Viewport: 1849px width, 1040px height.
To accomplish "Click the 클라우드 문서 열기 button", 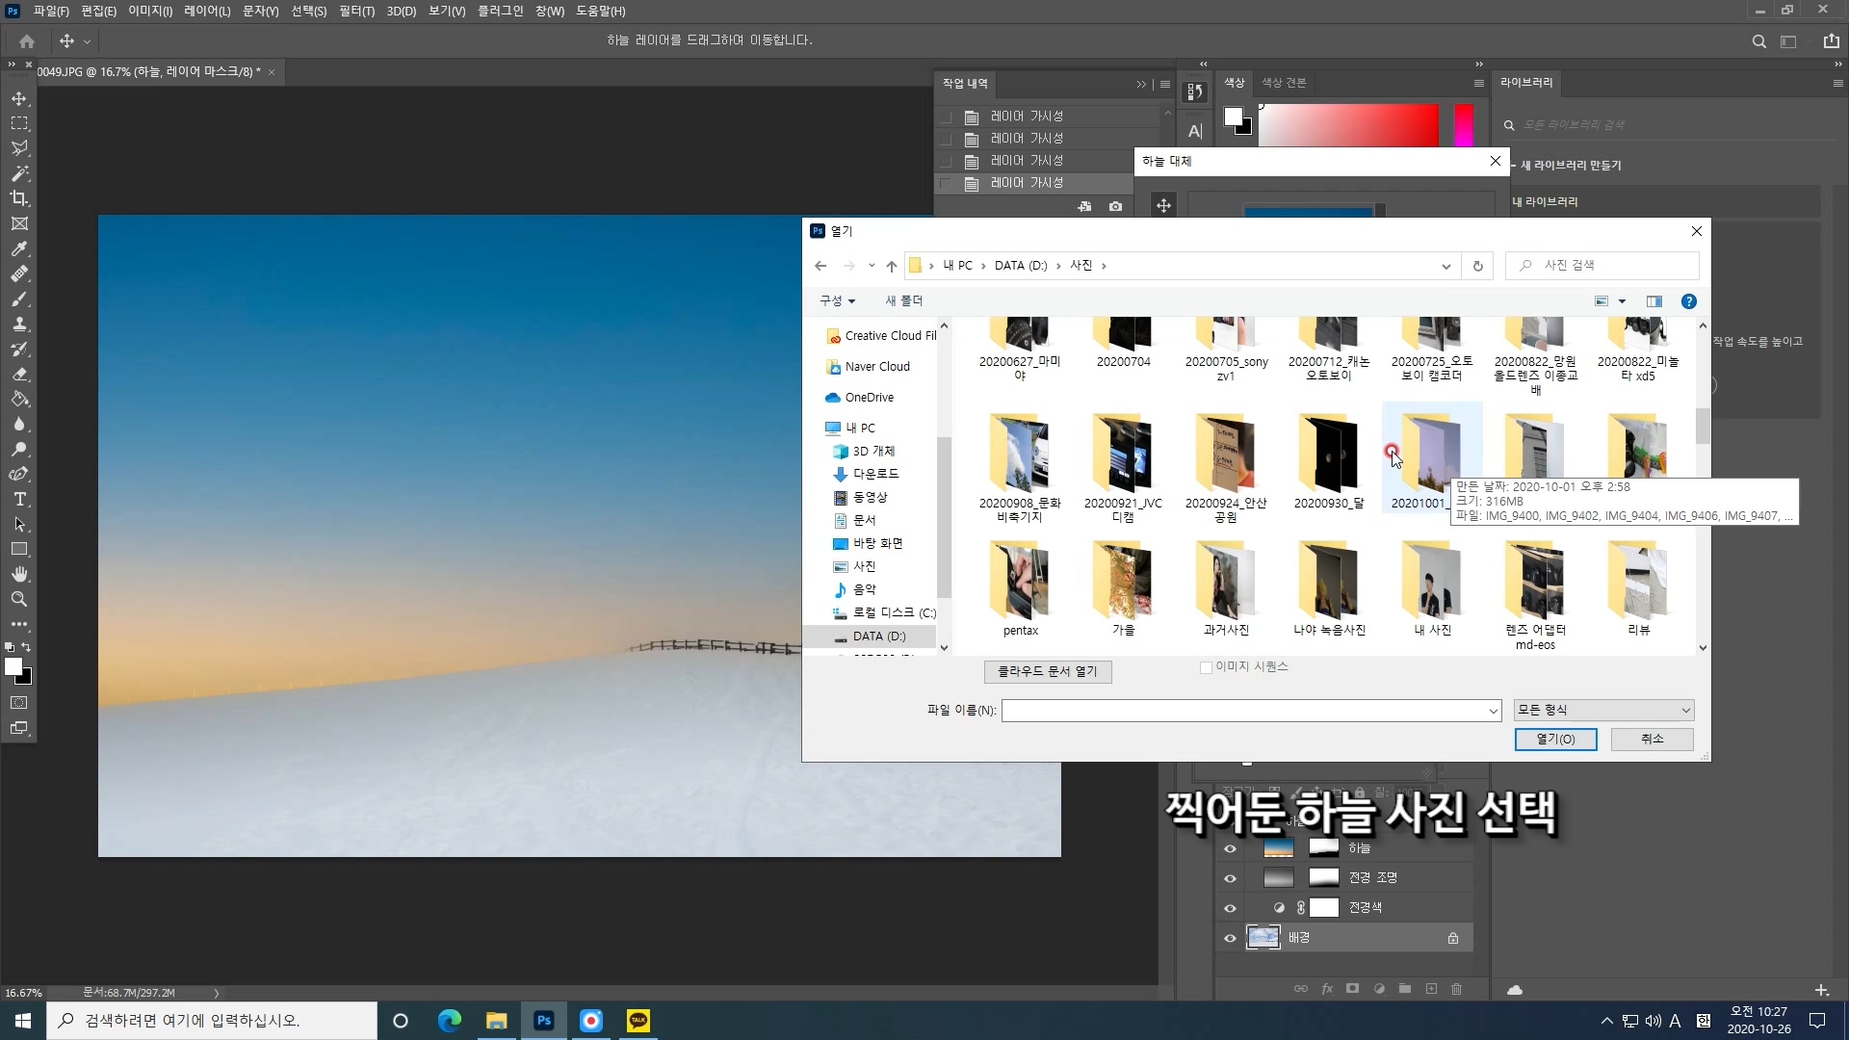I will 1048,671.
